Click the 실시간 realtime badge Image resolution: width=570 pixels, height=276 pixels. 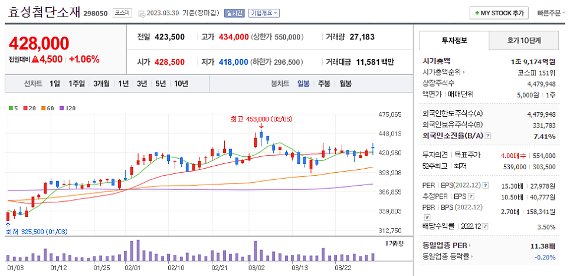235,13
